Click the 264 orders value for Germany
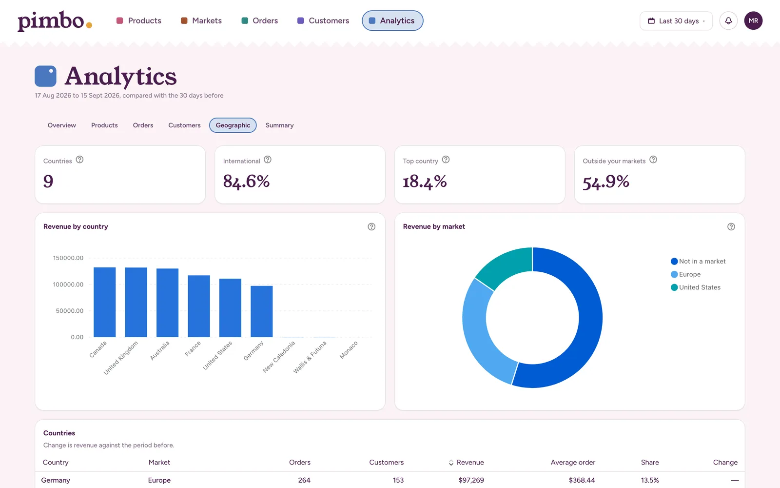780x488 pixels. 304,480
